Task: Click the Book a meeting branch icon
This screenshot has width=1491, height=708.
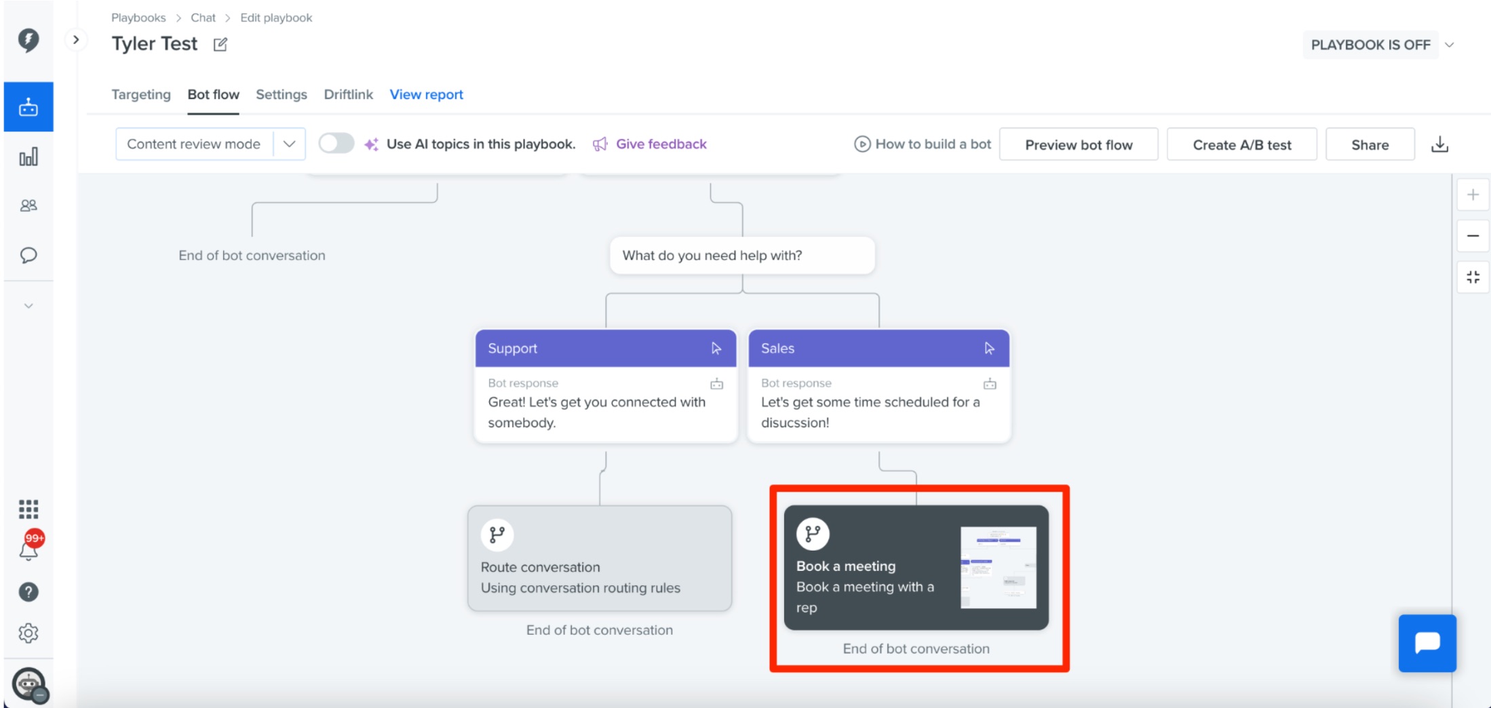Action: tap(813, 534)
